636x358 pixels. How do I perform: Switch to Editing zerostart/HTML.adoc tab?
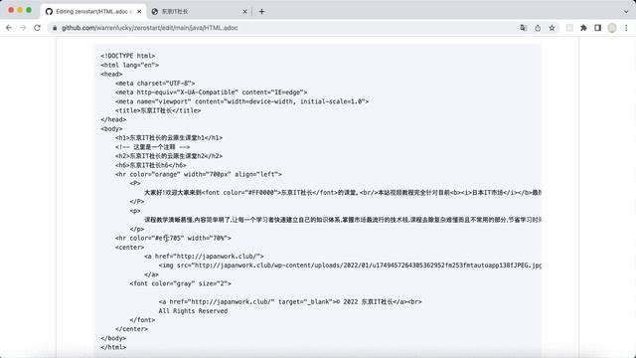tap(93, 11)
